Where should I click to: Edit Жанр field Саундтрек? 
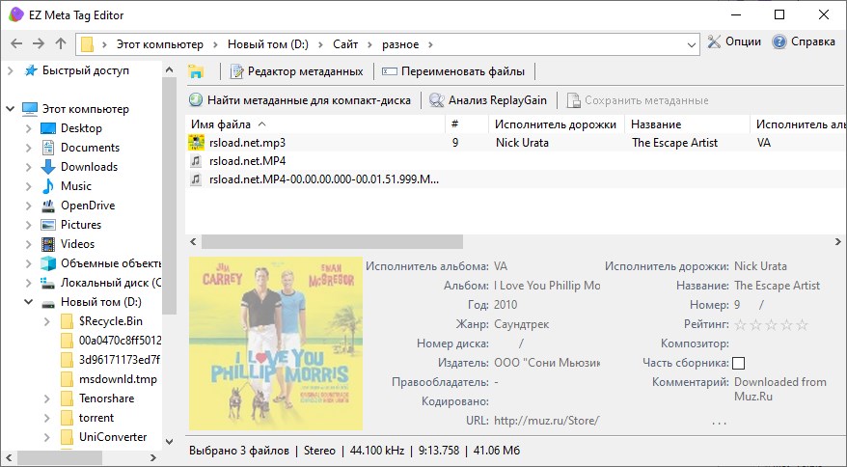coord(547,324)
